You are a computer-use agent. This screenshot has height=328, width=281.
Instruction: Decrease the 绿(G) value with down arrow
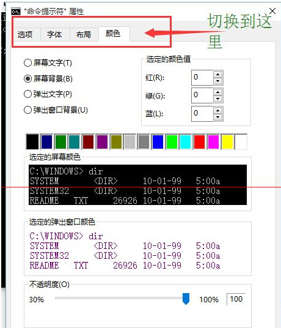pos(218,99)
